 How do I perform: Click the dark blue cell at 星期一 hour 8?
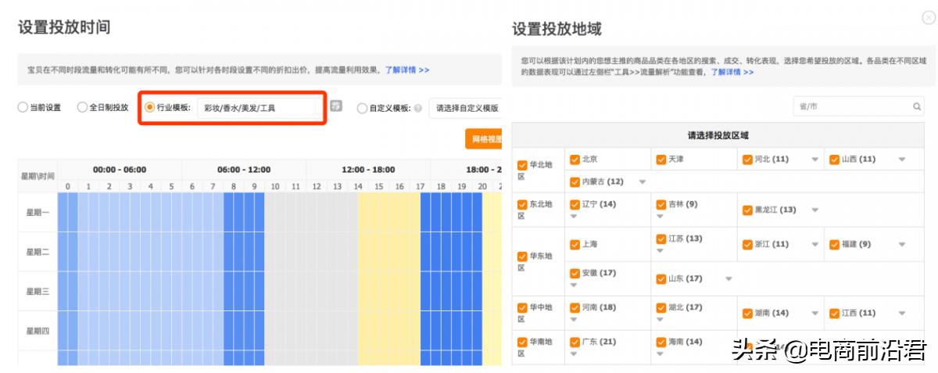coord(234,212)
